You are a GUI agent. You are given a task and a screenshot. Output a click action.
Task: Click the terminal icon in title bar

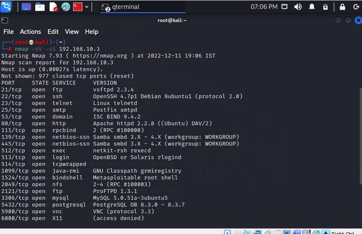point(5,20)
